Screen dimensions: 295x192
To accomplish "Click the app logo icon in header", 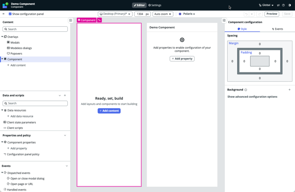I will point(6,5).
